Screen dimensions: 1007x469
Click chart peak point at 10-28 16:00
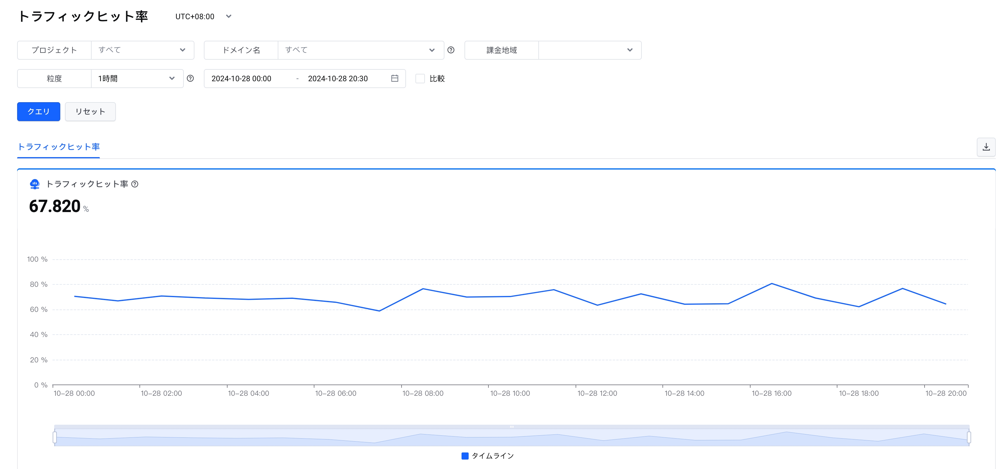coord(772,283)
